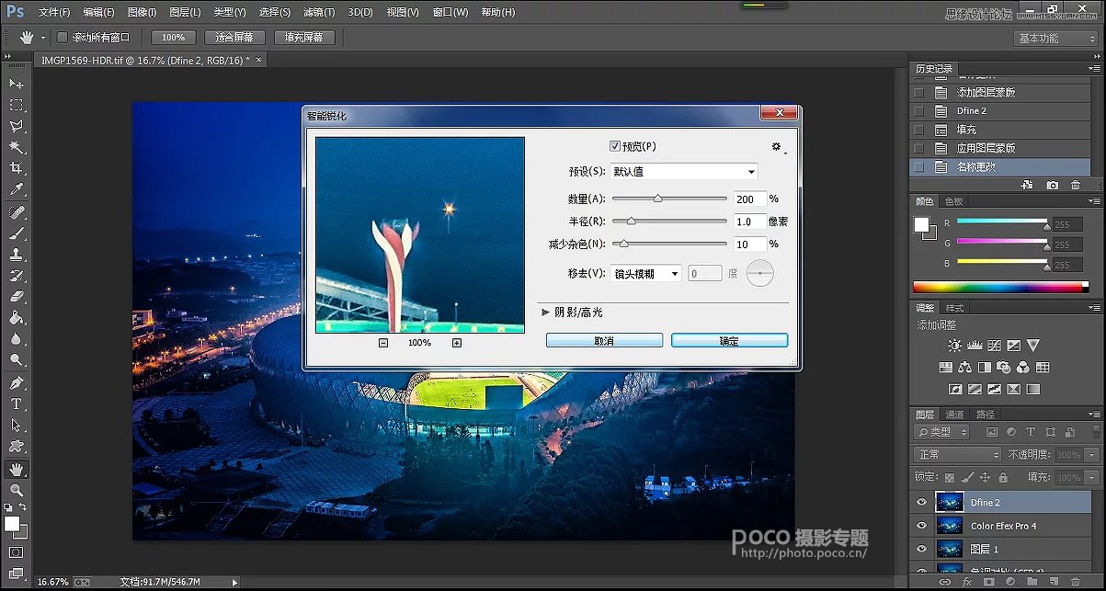Viewport: 1106px width, 591px height.
Task: Delete current state in History panel
Action: (x=1076, y=185)
